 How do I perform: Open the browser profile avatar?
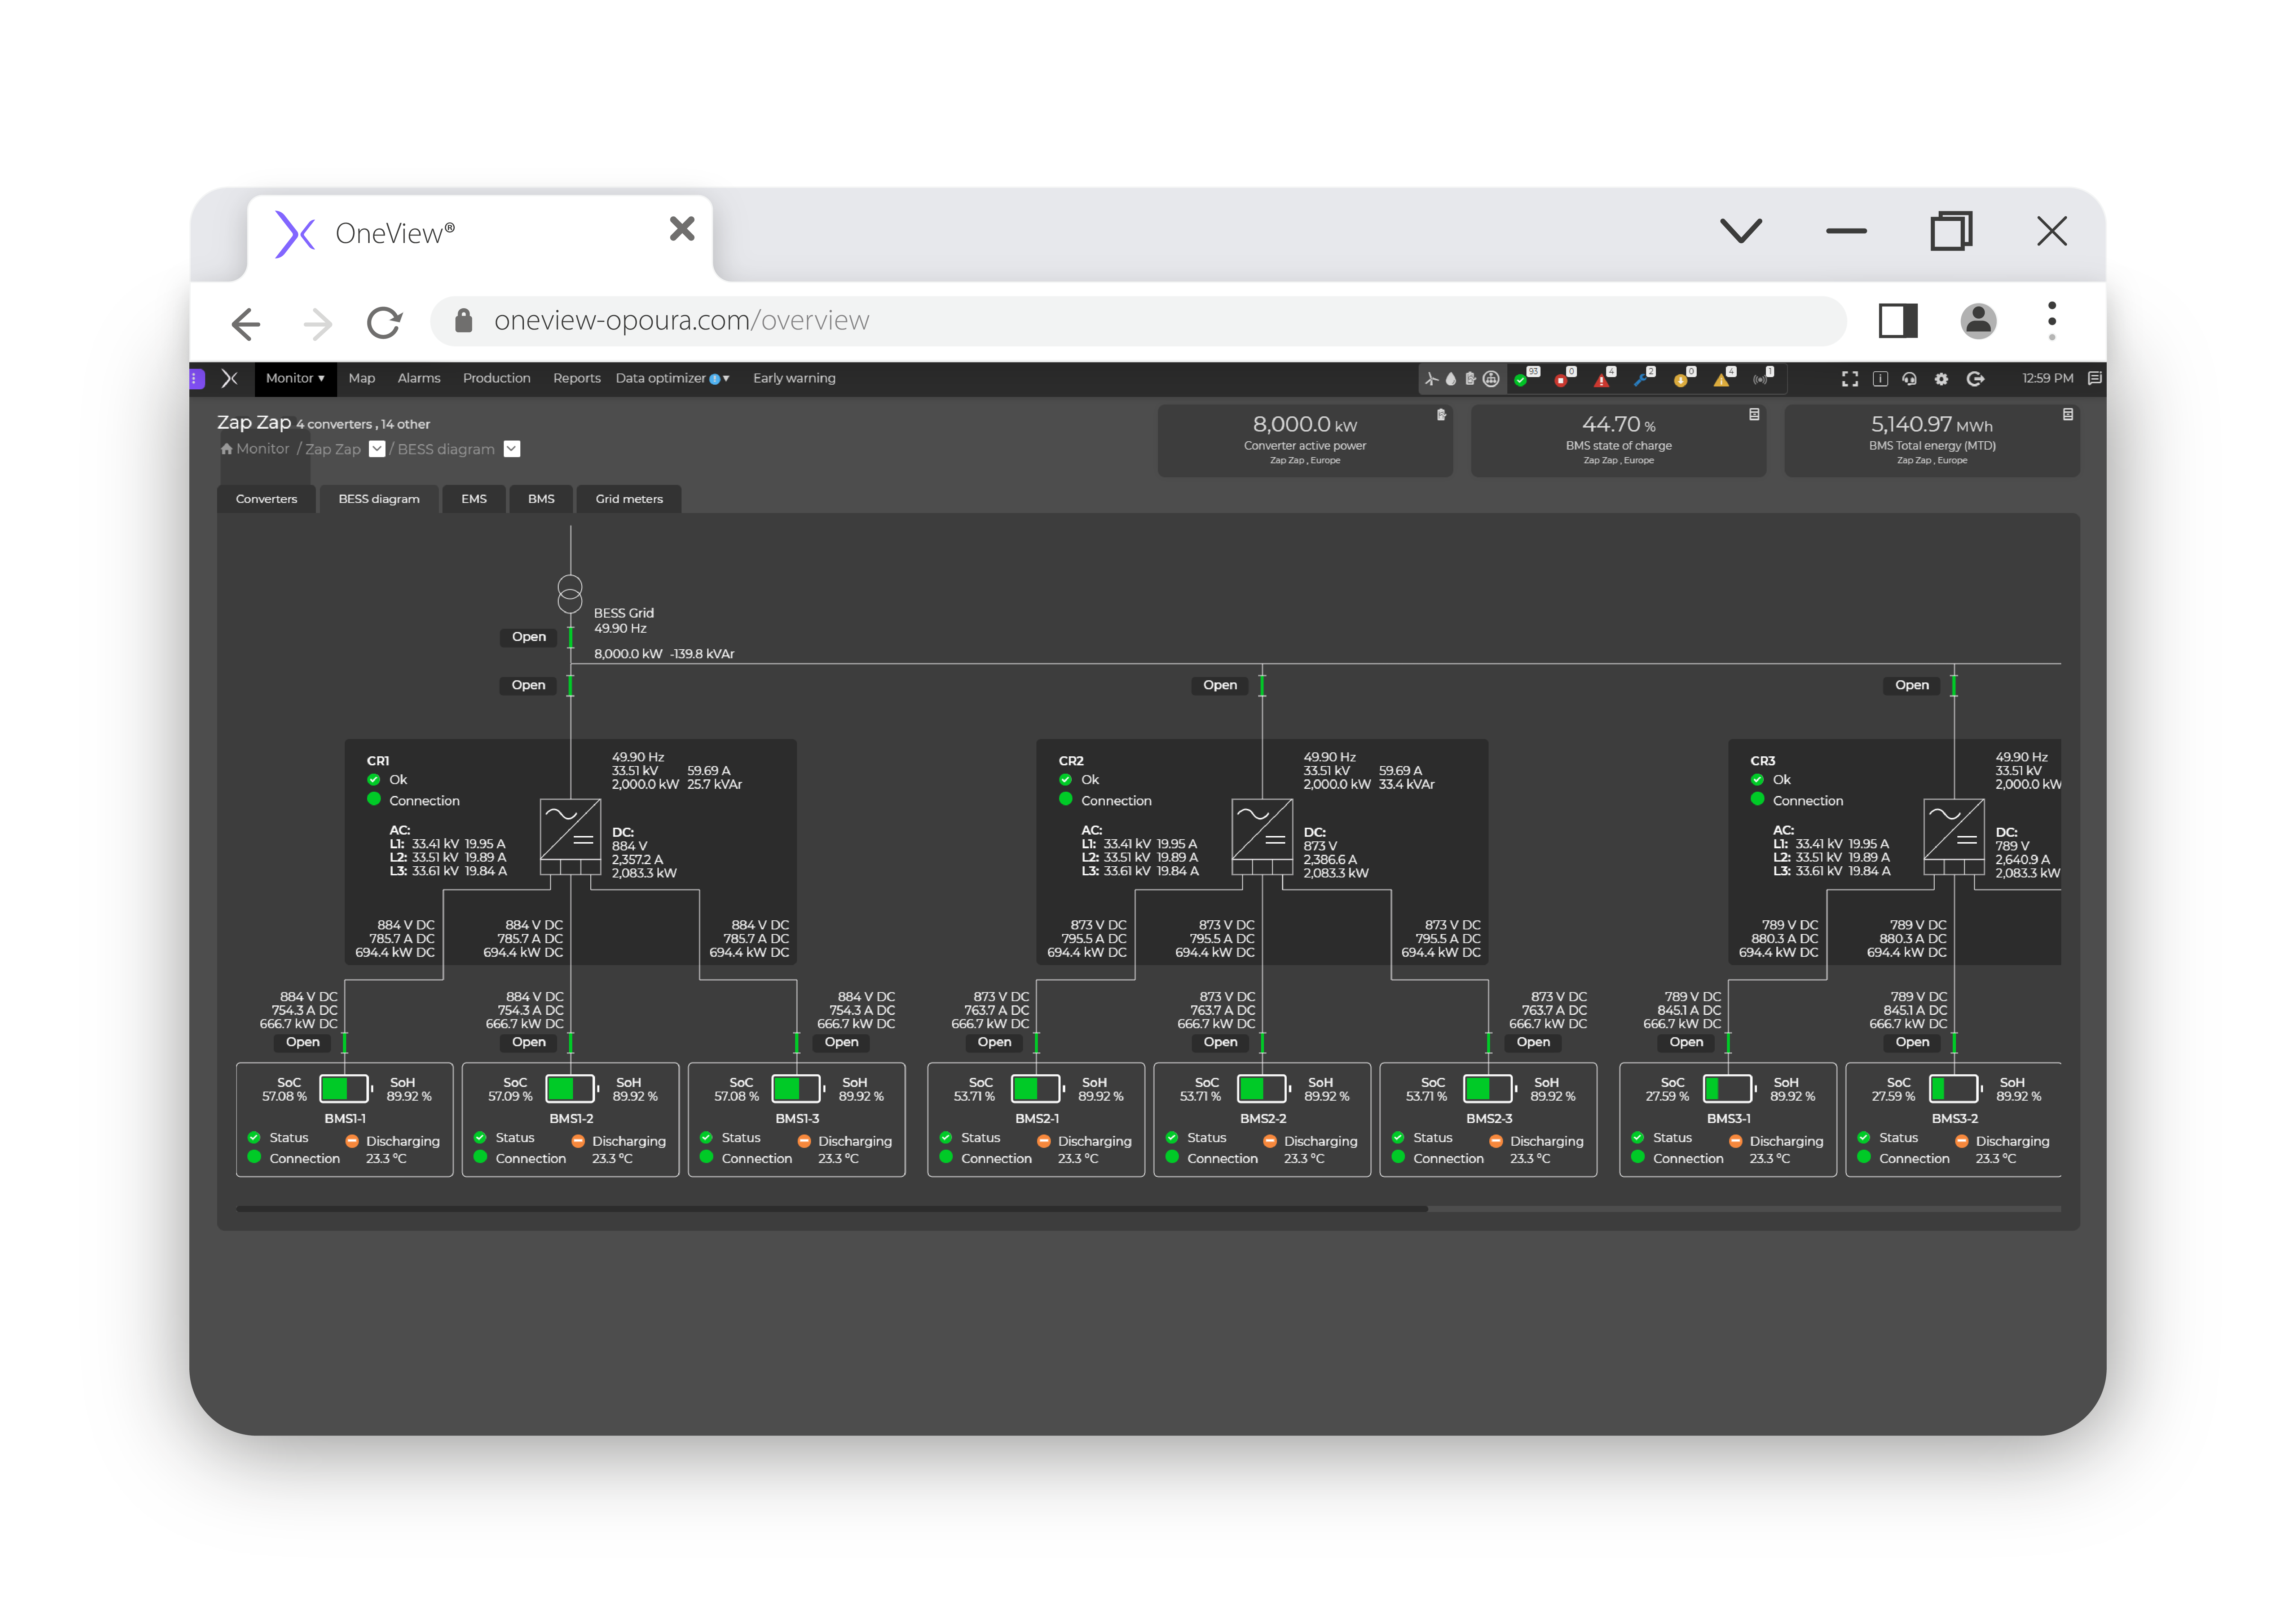coord(1978,321)
